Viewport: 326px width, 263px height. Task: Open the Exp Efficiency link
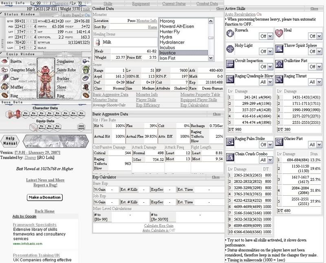(148, 105)
